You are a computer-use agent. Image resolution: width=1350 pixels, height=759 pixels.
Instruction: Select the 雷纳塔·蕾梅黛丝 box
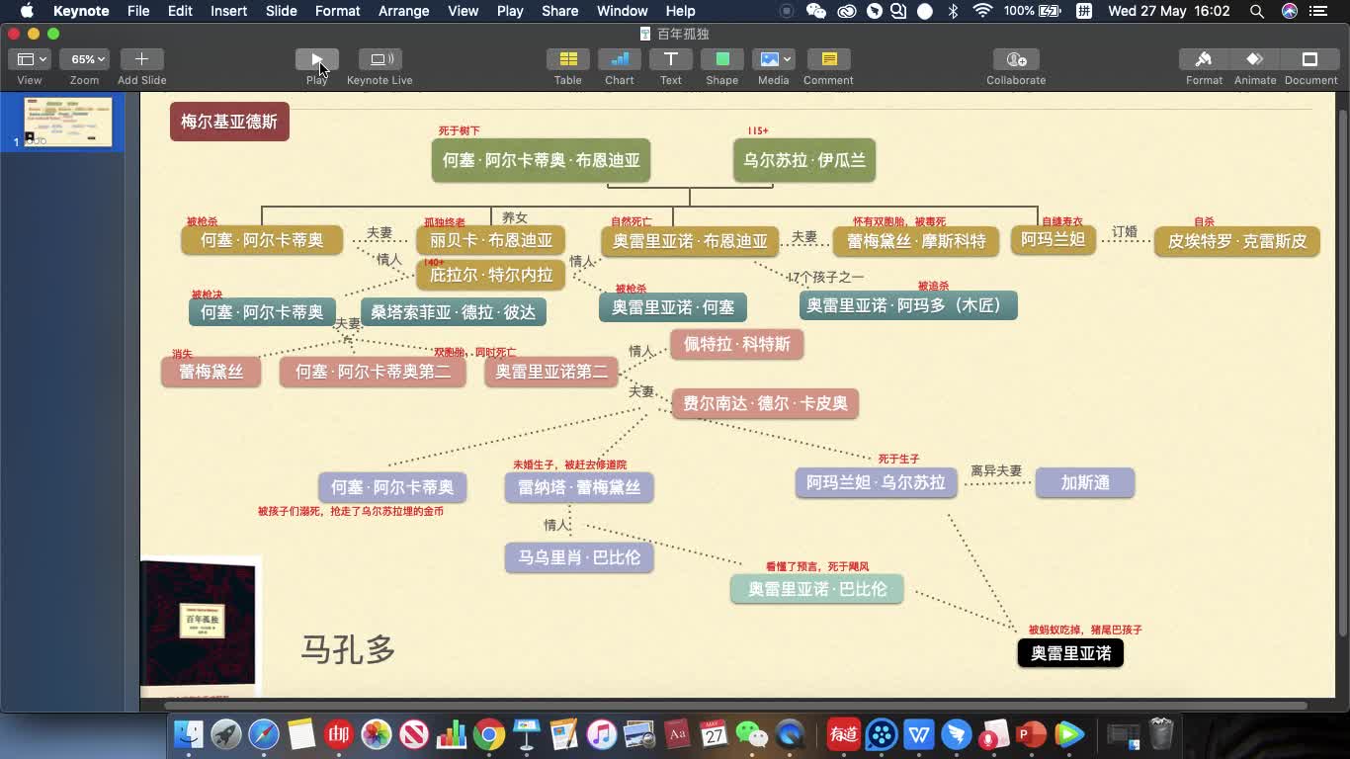tap(579, 487)
